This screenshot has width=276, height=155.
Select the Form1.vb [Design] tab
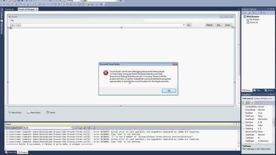click(x=26, y=9)
